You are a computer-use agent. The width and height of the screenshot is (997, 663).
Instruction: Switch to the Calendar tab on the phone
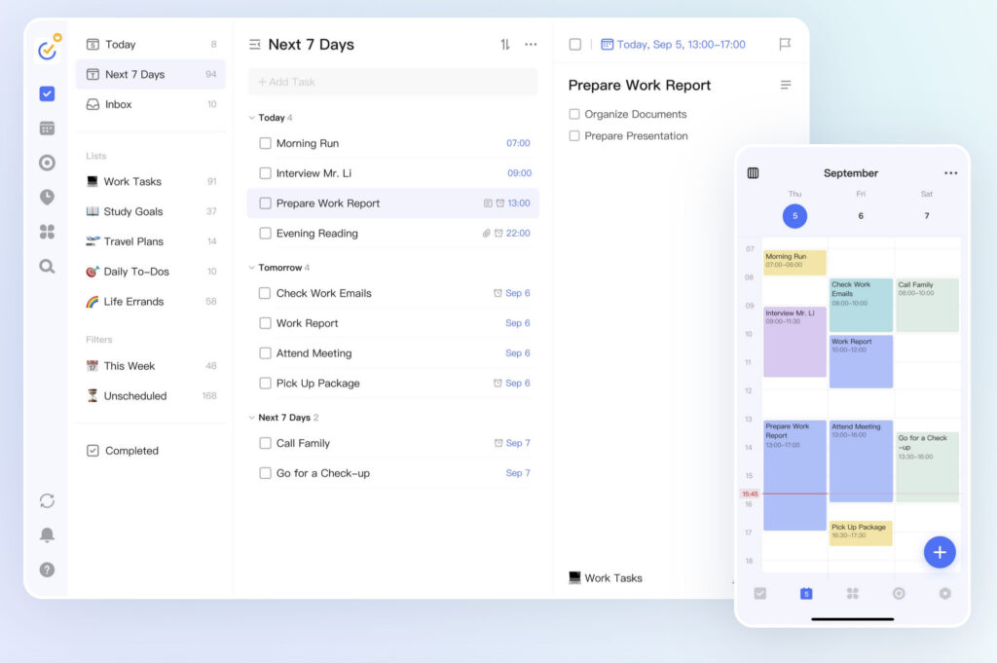coord(806,592)
